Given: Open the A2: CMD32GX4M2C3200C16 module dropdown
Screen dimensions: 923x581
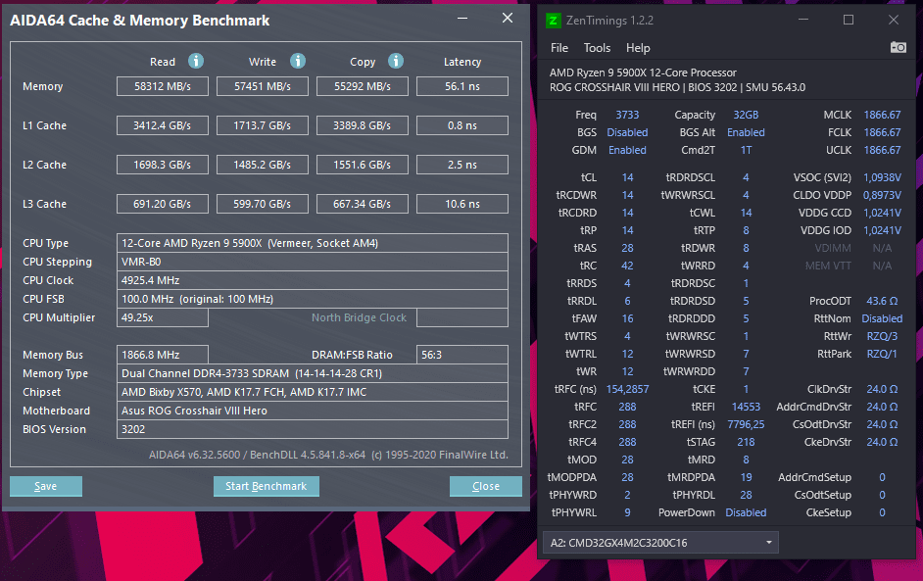Looking at the screenshot, I should click(x=660, y=542).
